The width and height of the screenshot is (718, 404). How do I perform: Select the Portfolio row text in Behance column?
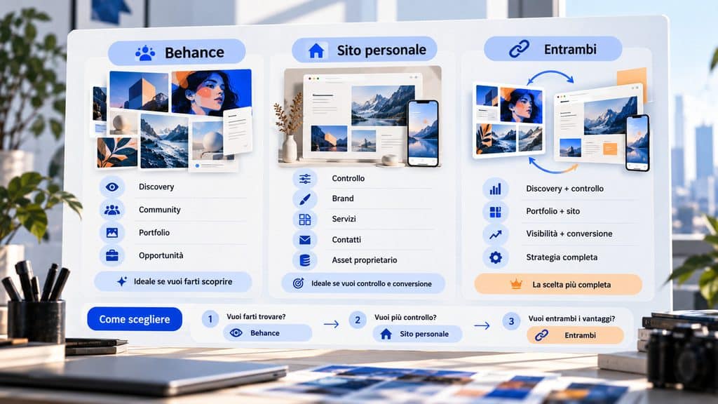pyautogui.click(x=154, y=233)
